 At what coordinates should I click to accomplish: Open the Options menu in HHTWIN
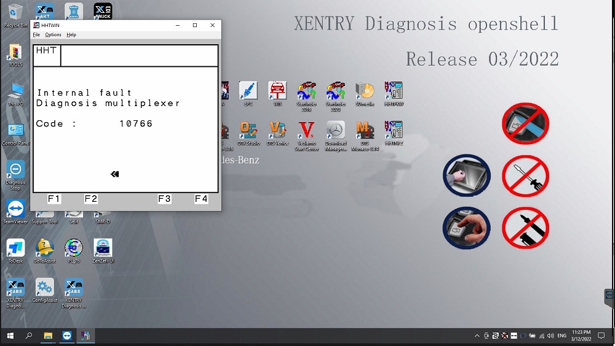pyautogui.click(x=53, y=35)
